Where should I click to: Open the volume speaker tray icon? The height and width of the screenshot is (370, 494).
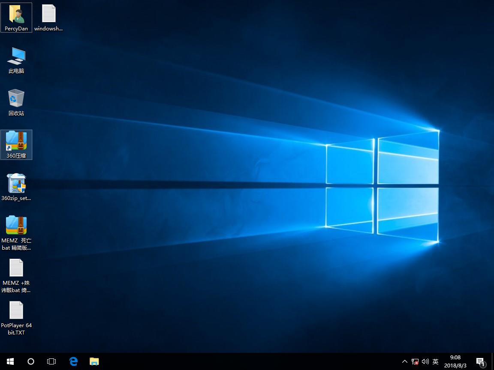tap(425, 362)
